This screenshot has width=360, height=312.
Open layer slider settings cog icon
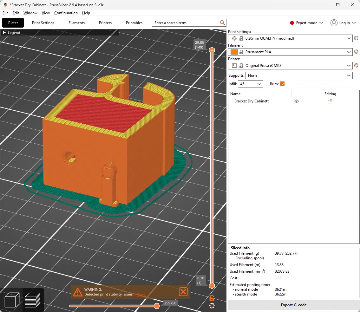coord(212,306)
